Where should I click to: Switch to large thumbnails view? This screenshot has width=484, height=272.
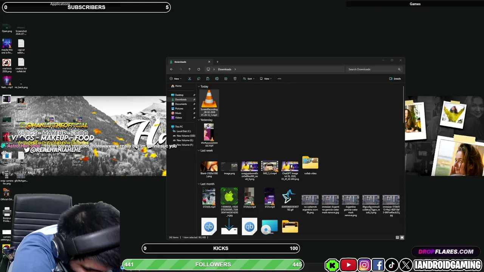[x=402, y=237]
